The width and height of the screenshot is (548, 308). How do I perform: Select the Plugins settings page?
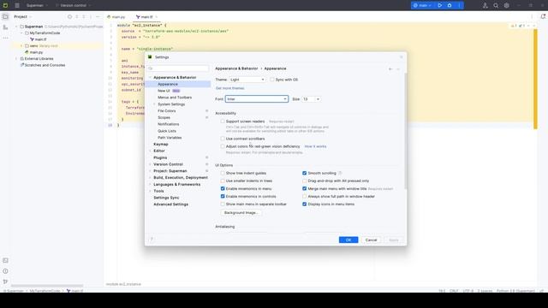click(x=160, y=157)
